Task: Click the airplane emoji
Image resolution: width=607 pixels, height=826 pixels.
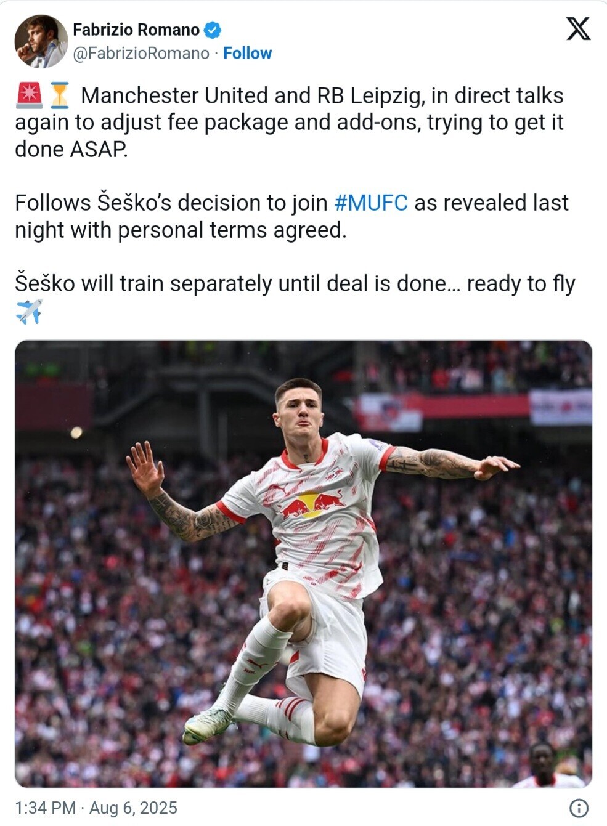Action: [x=29, y=311]
